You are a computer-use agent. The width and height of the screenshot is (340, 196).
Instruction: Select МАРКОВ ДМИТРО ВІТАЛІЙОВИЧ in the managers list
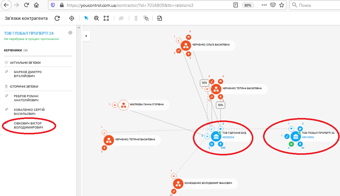click(28, 74)
